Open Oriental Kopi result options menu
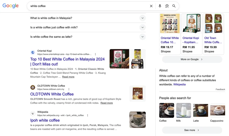Image resolution: width=229 pixels, height=136 pixels. (95, 54)
